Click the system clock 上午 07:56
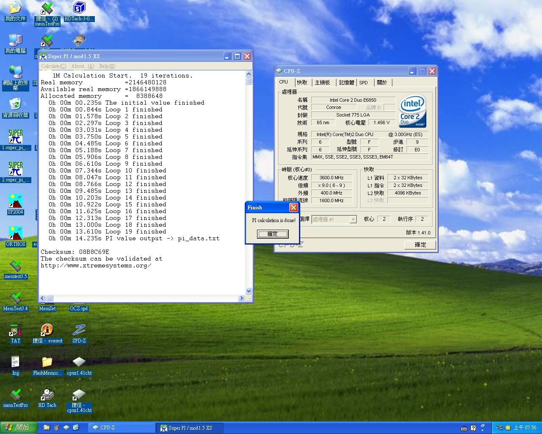 pos(525,428)
